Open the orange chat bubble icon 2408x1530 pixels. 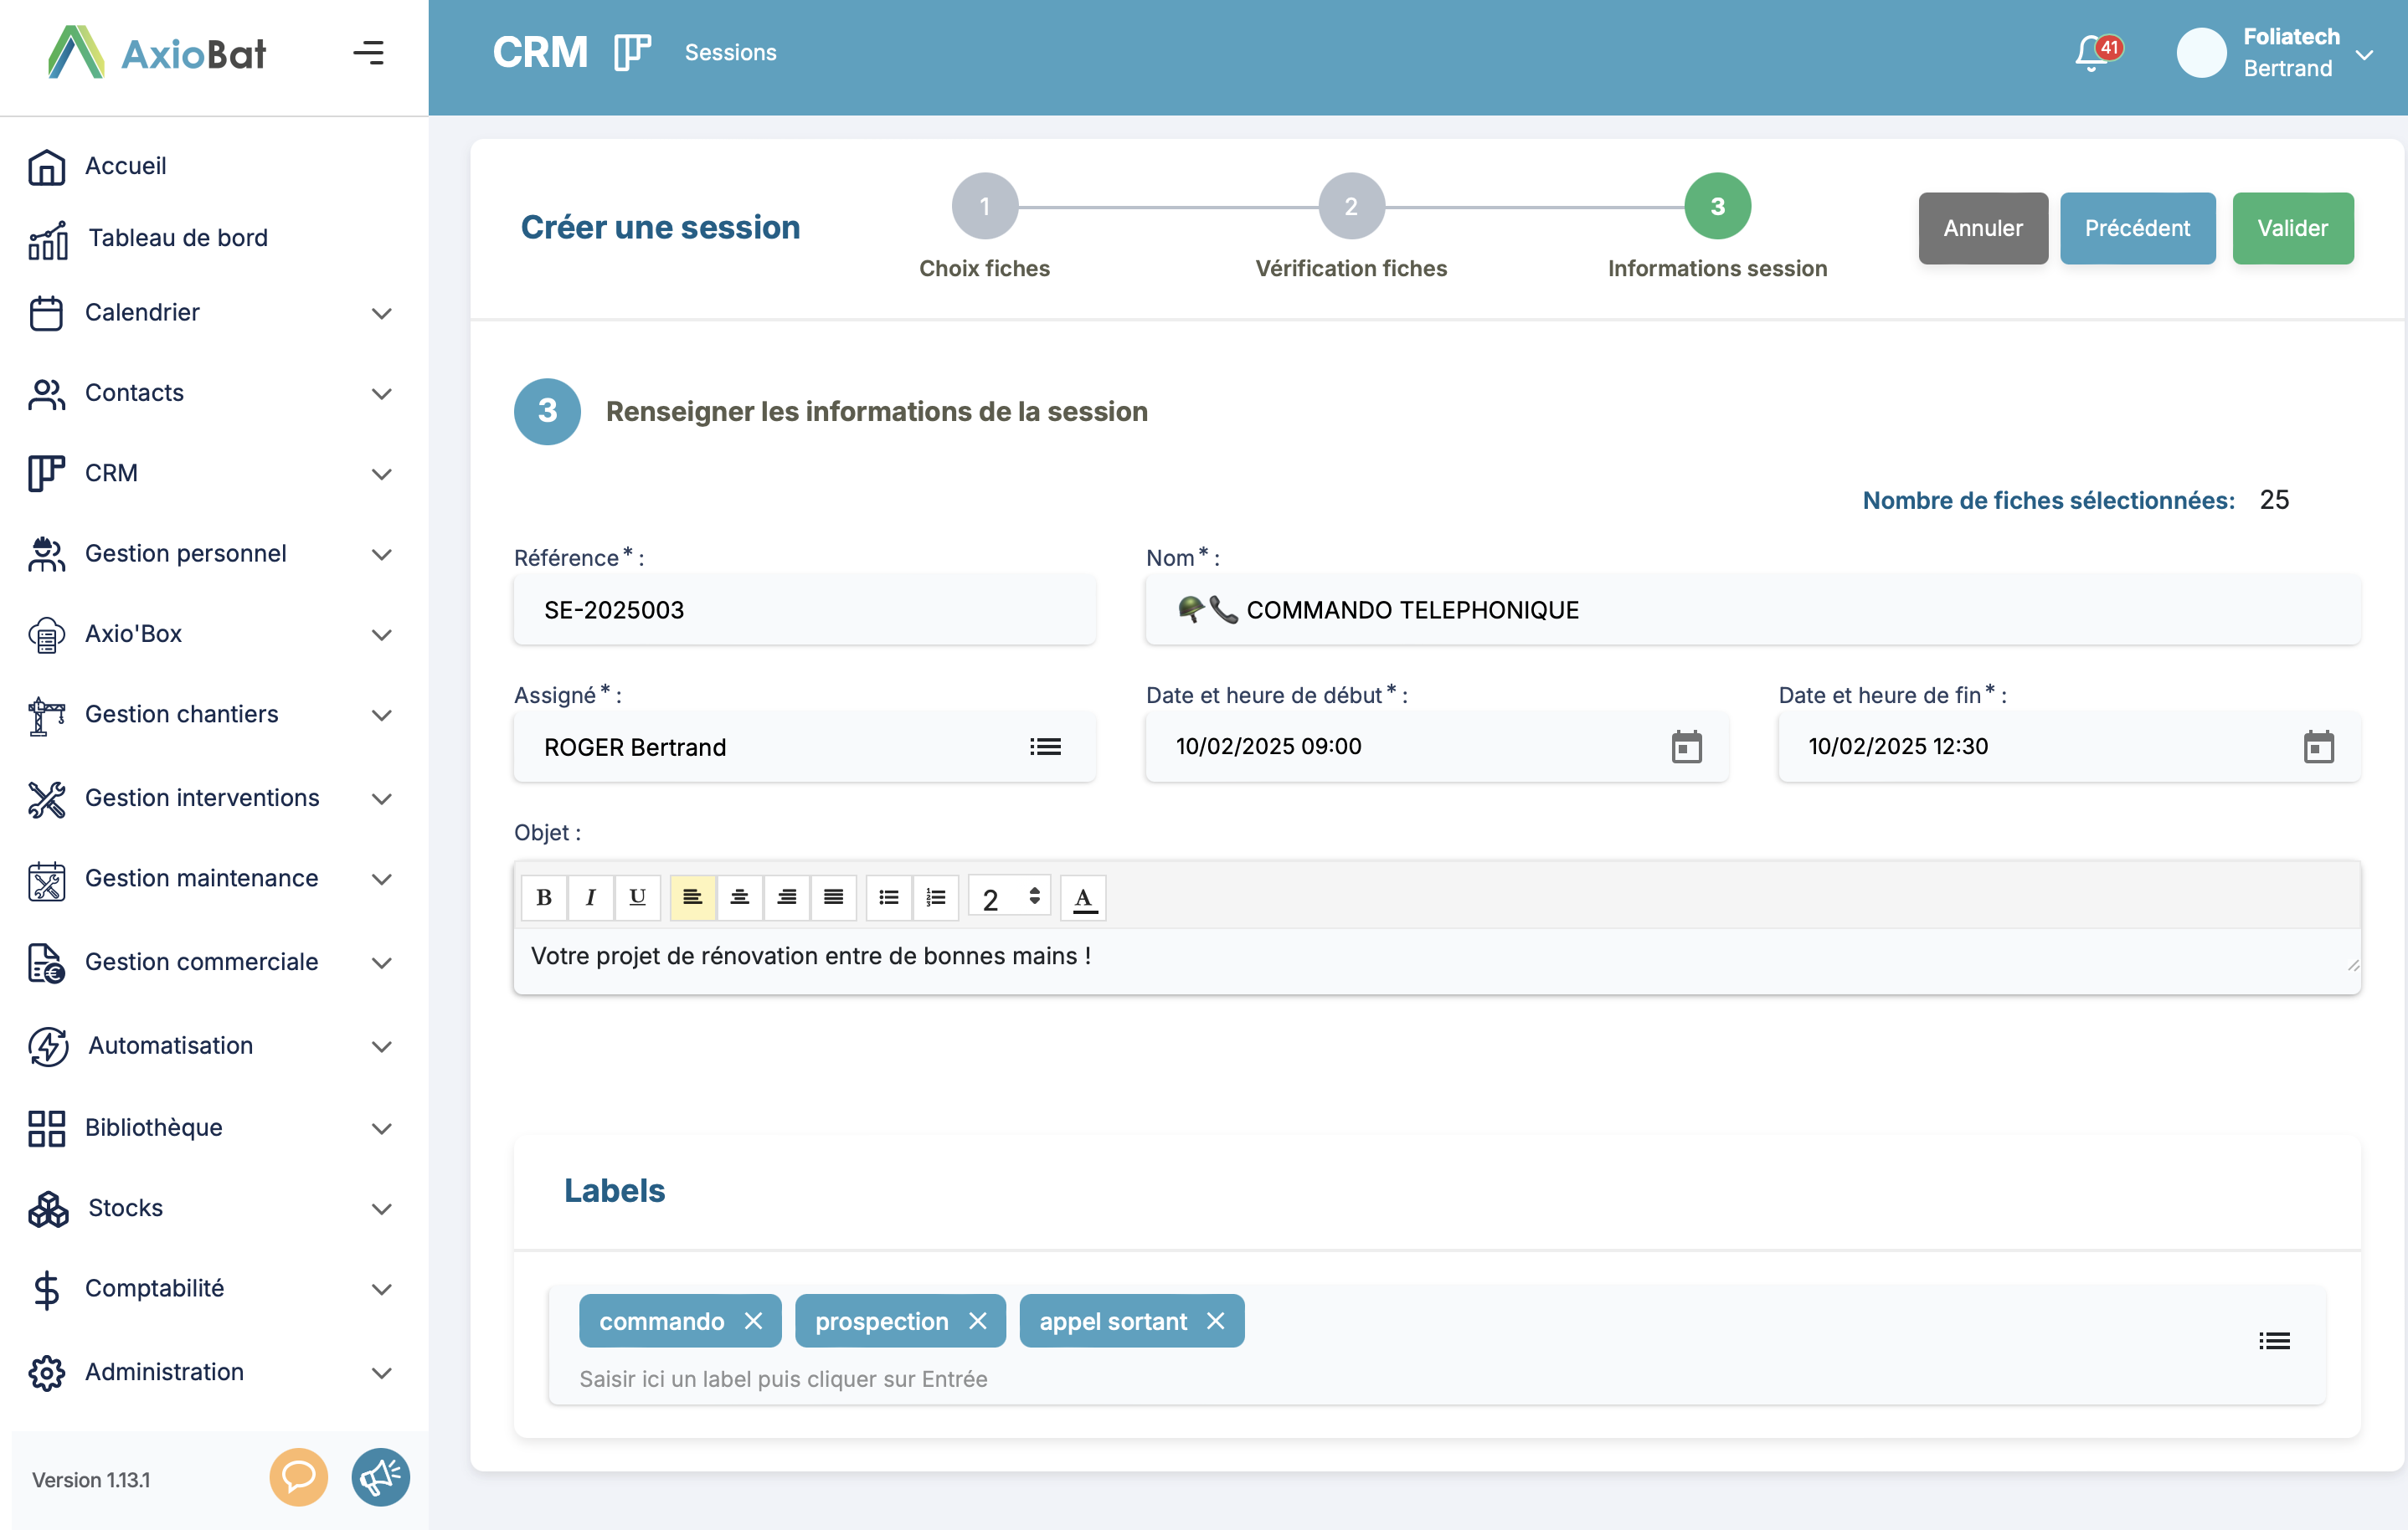coord(298,1477)
